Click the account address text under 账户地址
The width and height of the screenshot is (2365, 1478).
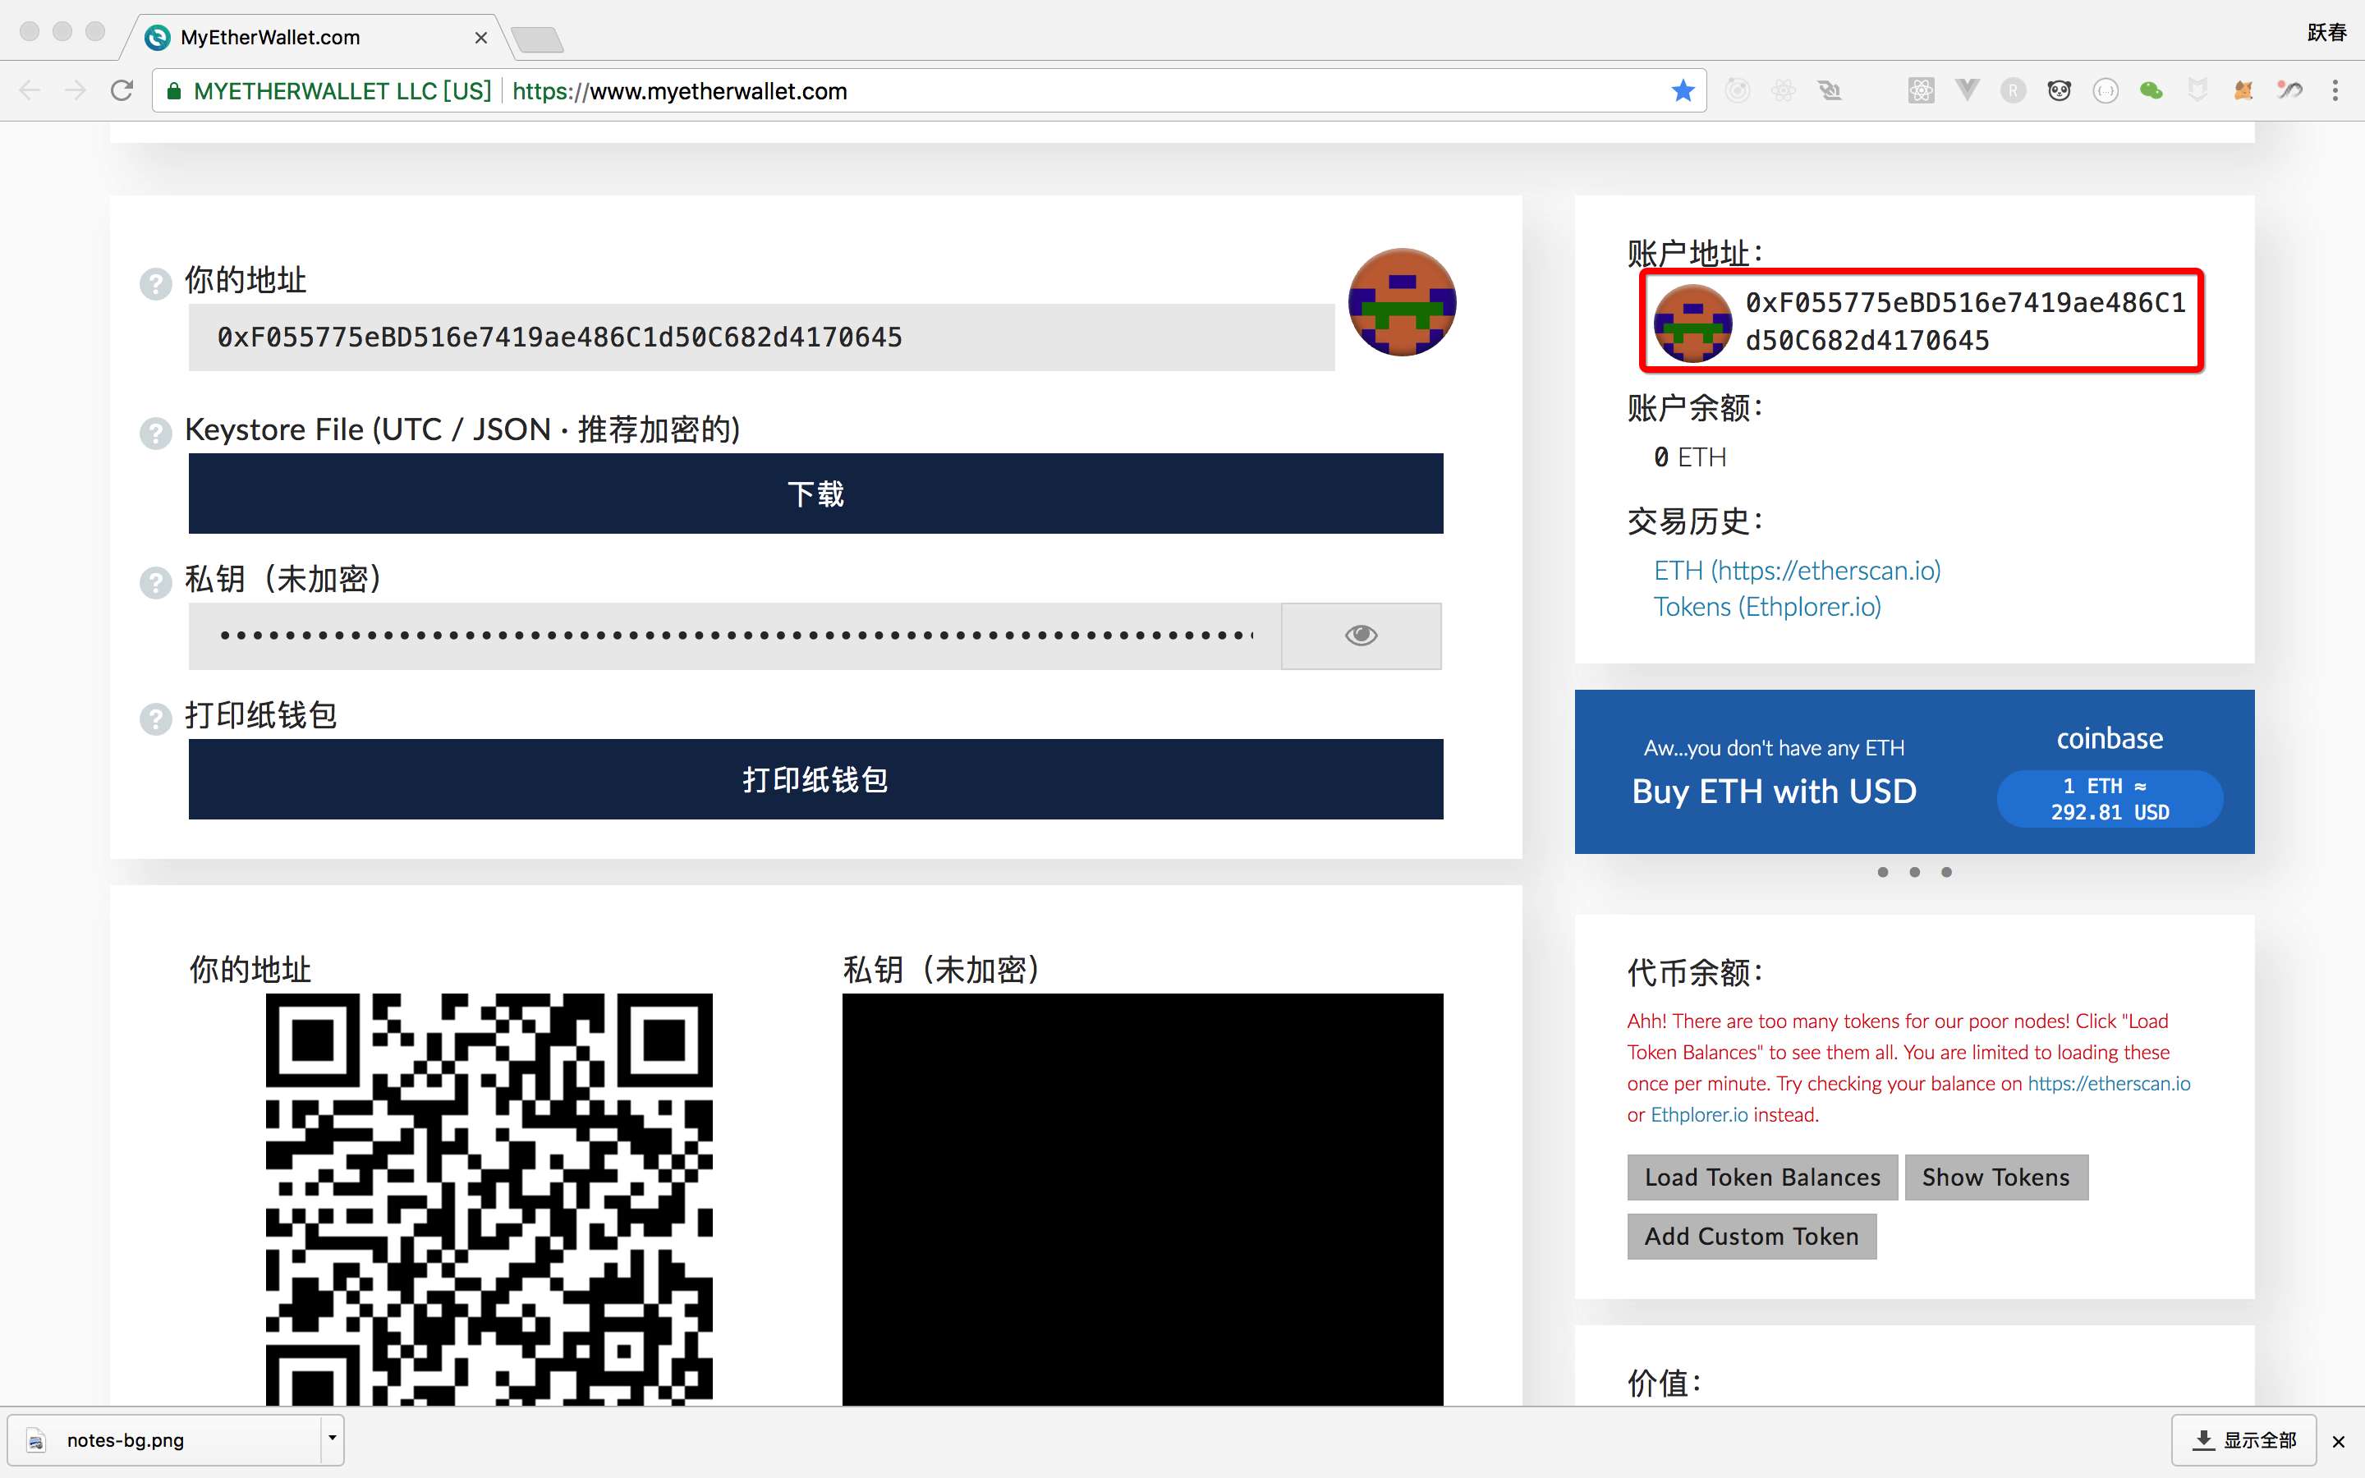point(1964,322)
